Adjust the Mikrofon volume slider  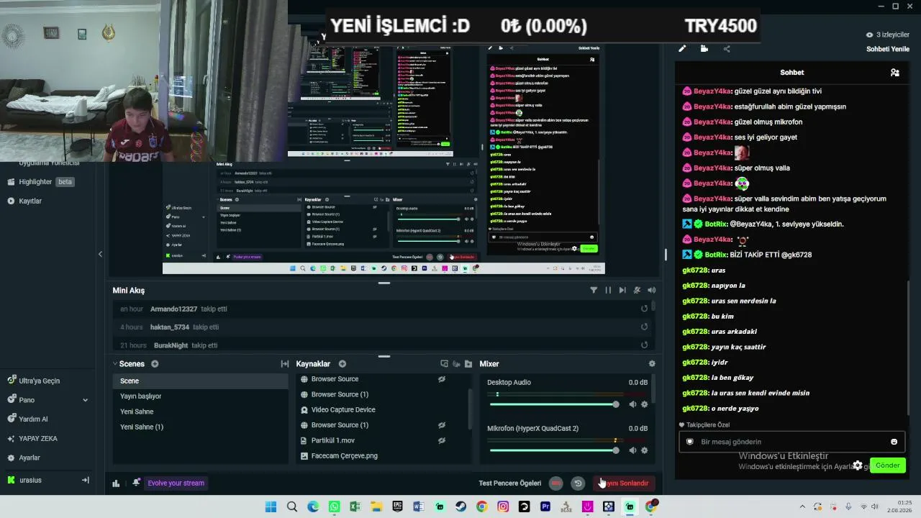[554, 450]
